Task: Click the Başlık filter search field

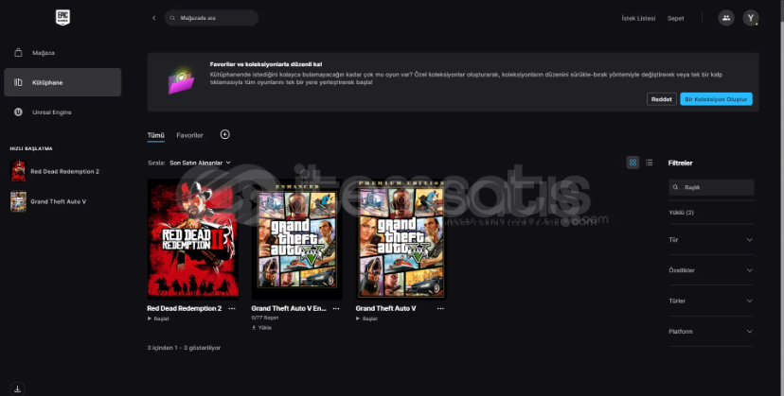Action: (711, 187)
